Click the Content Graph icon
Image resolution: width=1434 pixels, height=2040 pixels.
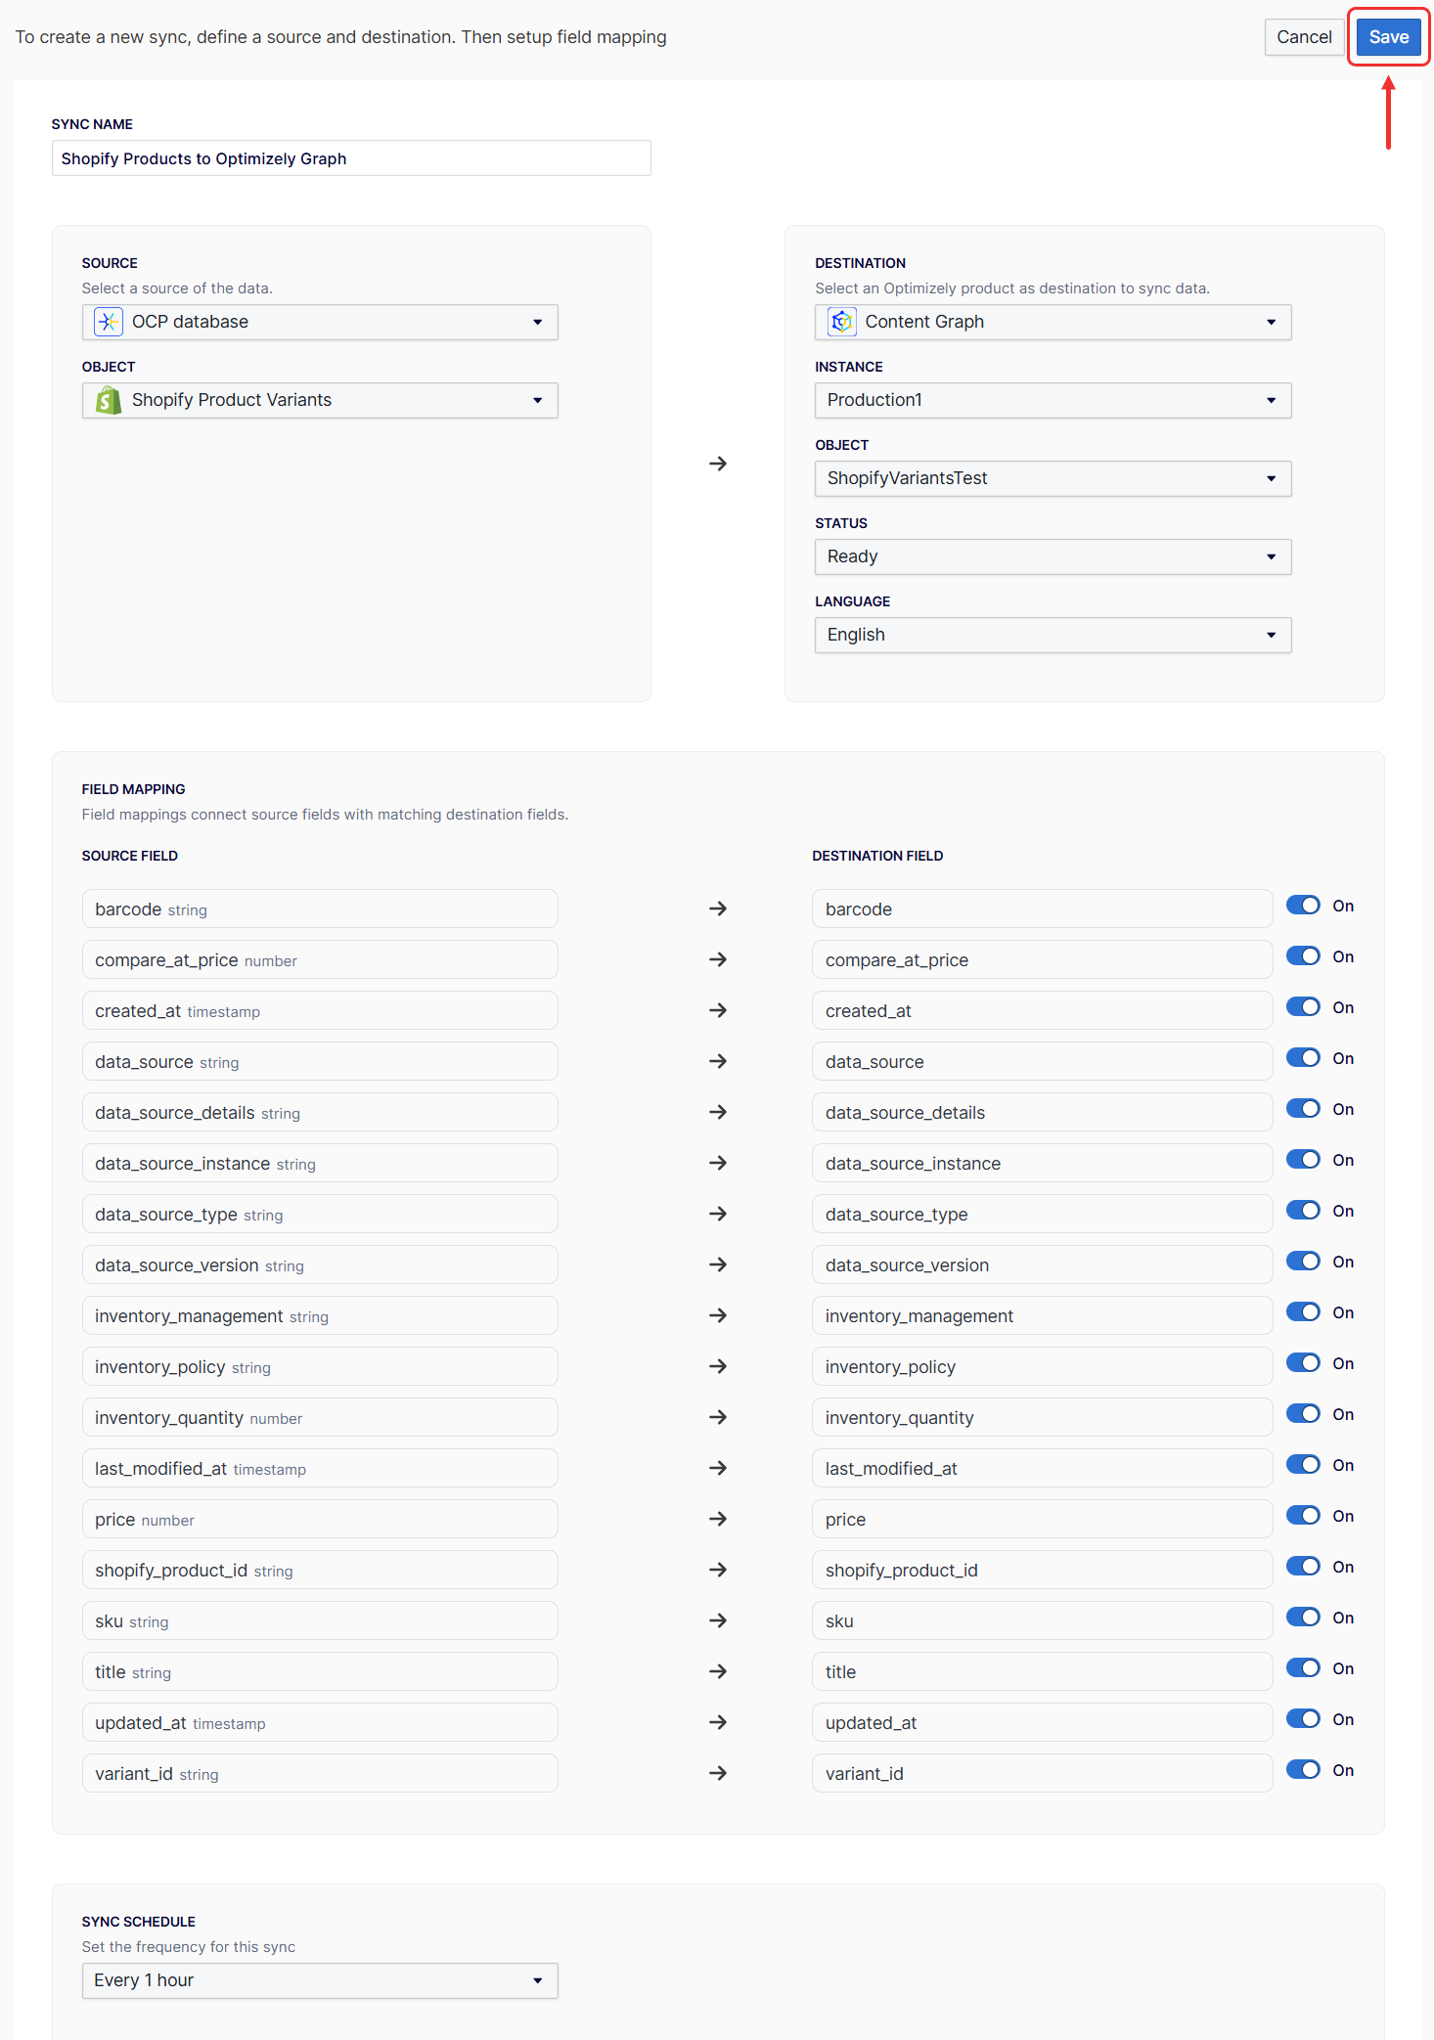coord(841,322)
